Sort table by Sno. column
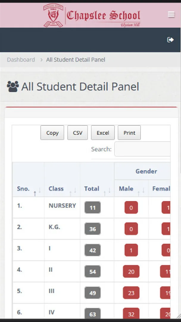The height and width of the screenshot is (322, 181). click(28, 180)
